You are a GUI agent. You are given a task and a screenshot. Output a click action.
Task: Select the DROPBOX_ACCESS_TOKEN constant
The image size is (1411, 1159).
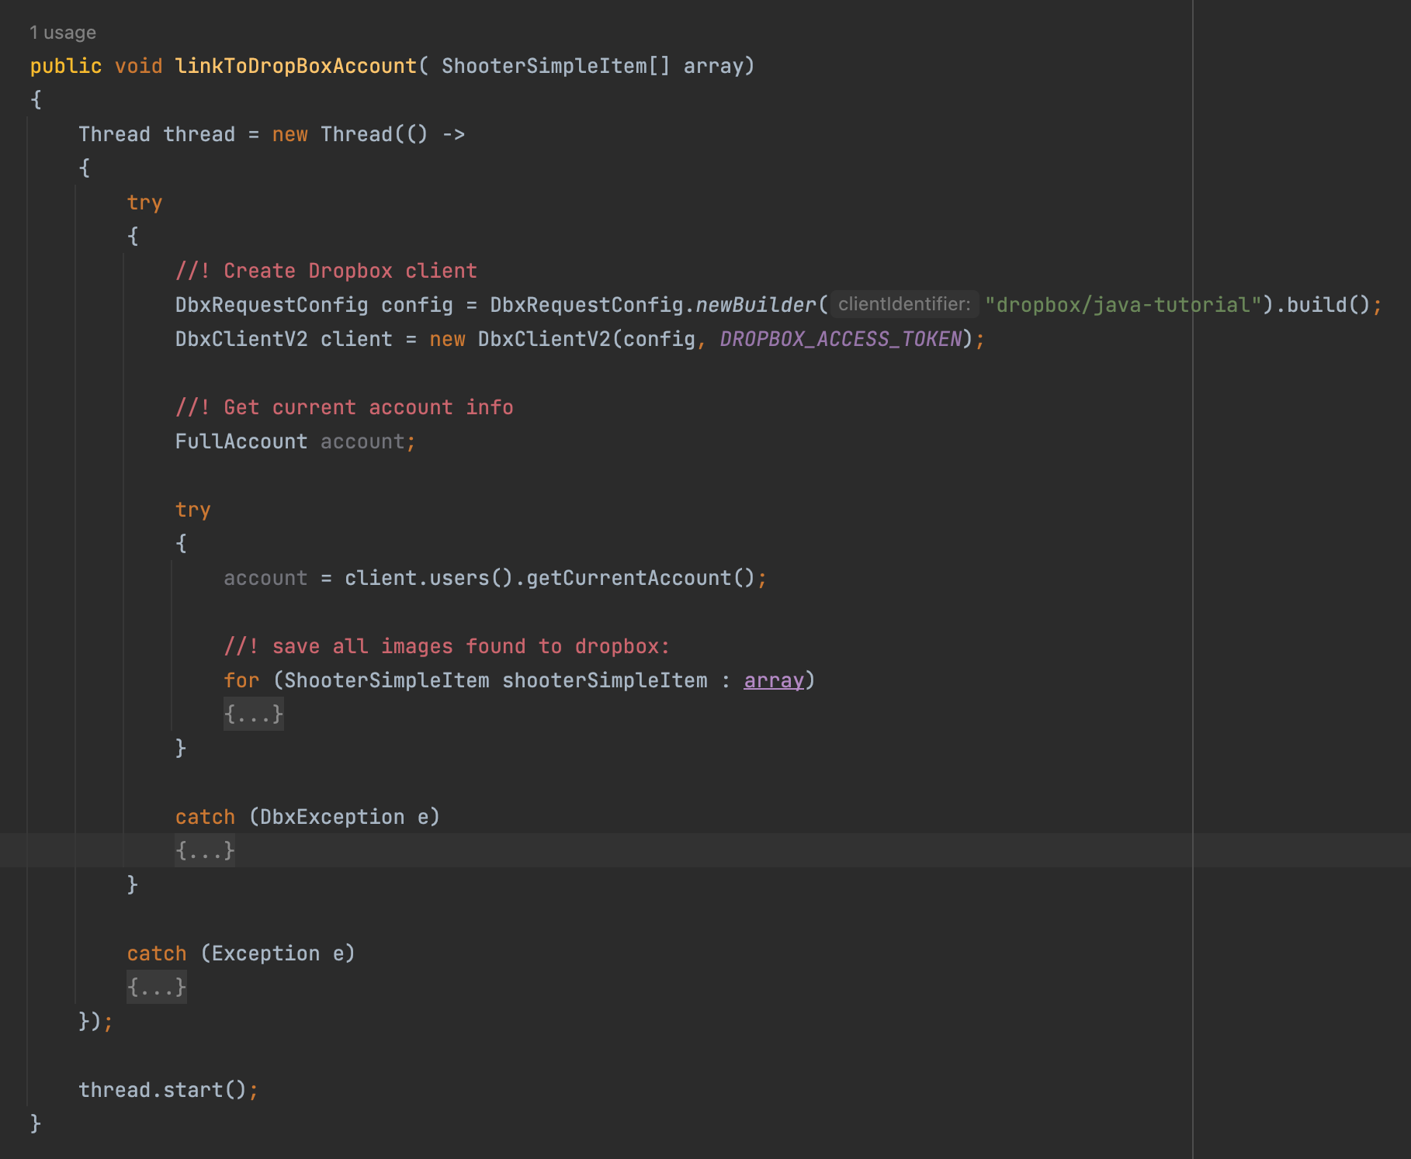click(839, 339)
